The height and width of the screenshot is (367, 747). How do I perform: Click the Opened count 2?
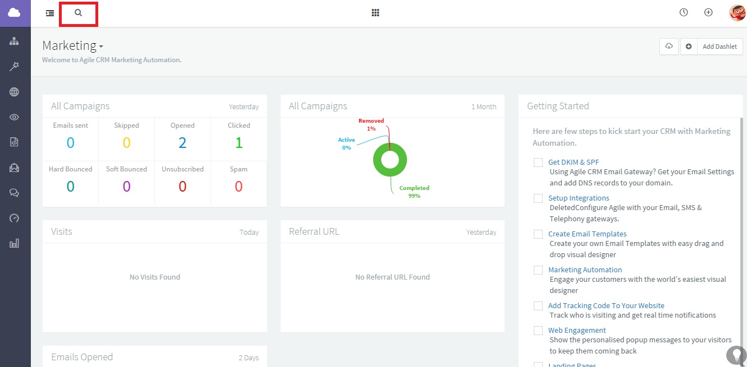click(x=182, y=143)
